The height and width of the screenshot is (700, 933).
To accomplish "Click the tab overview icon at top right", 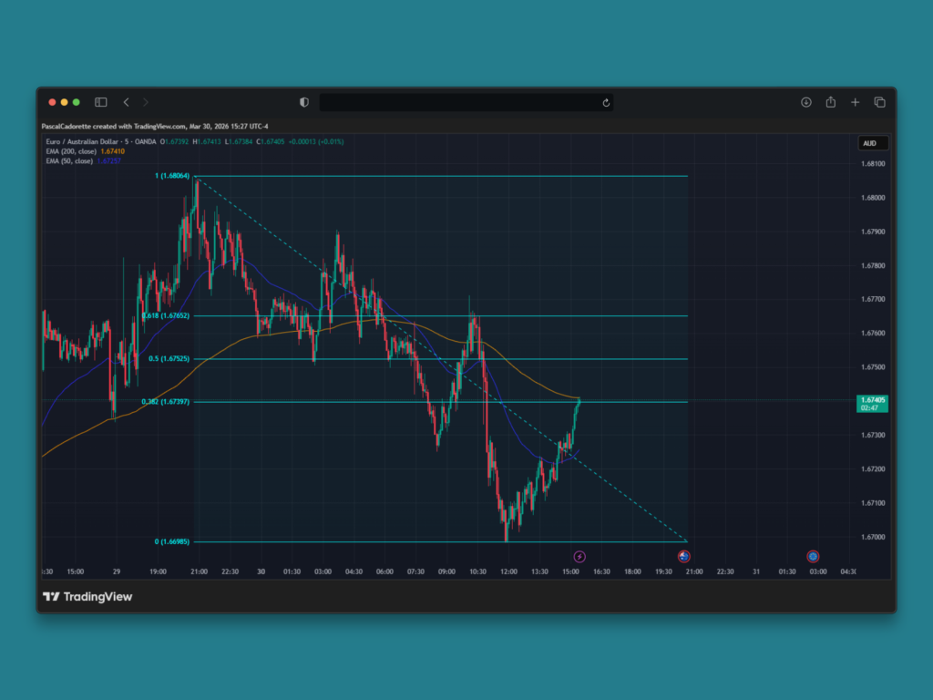I will coord(879,102).
